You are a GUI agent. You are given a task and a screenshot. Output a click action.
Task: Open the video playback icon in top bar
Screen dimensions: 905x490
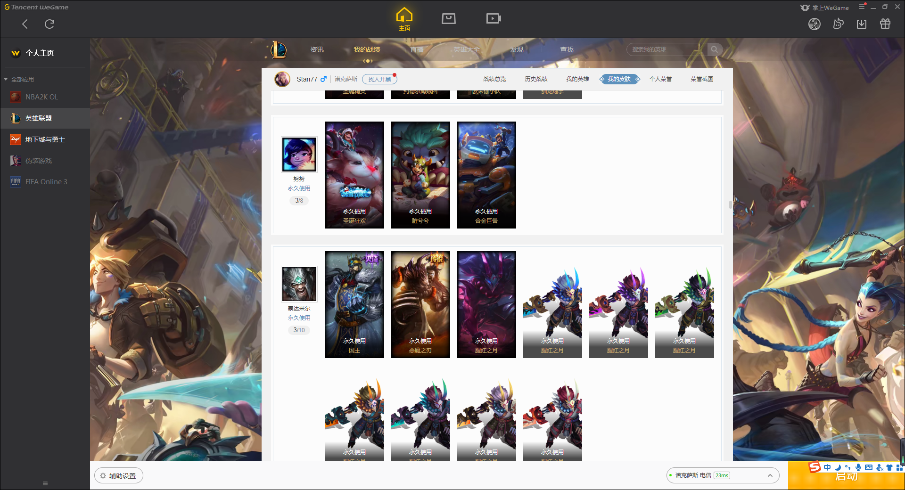(x=494, y=18)
